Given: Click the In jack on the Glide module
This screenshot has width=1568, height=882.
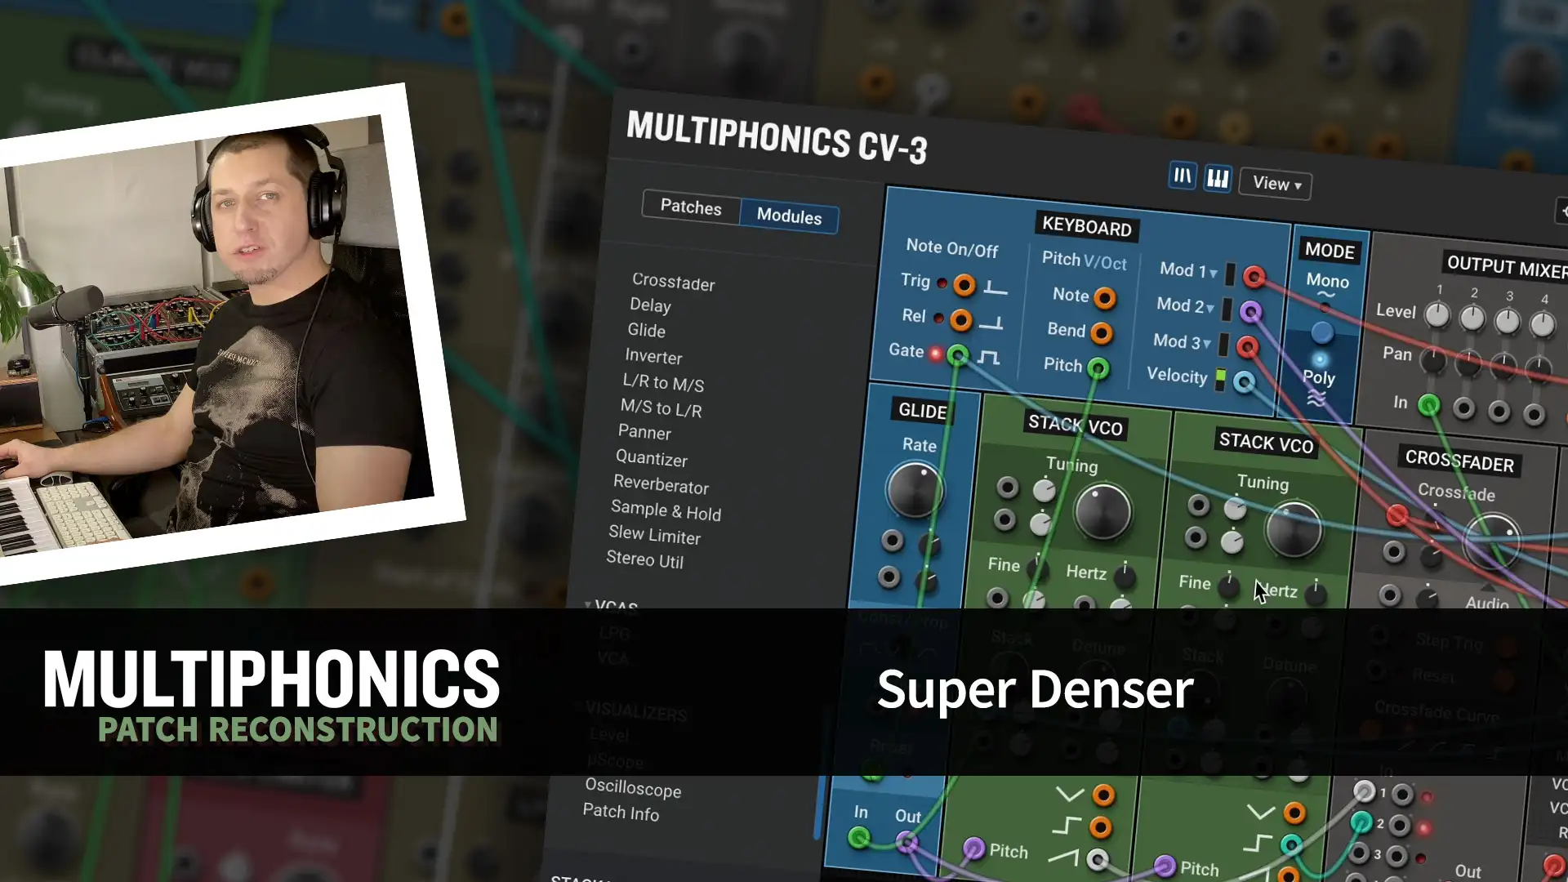Looking at the screenshot, I should [860, 836].
